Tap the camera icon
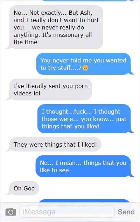The image size is (140, 222). 11,212
